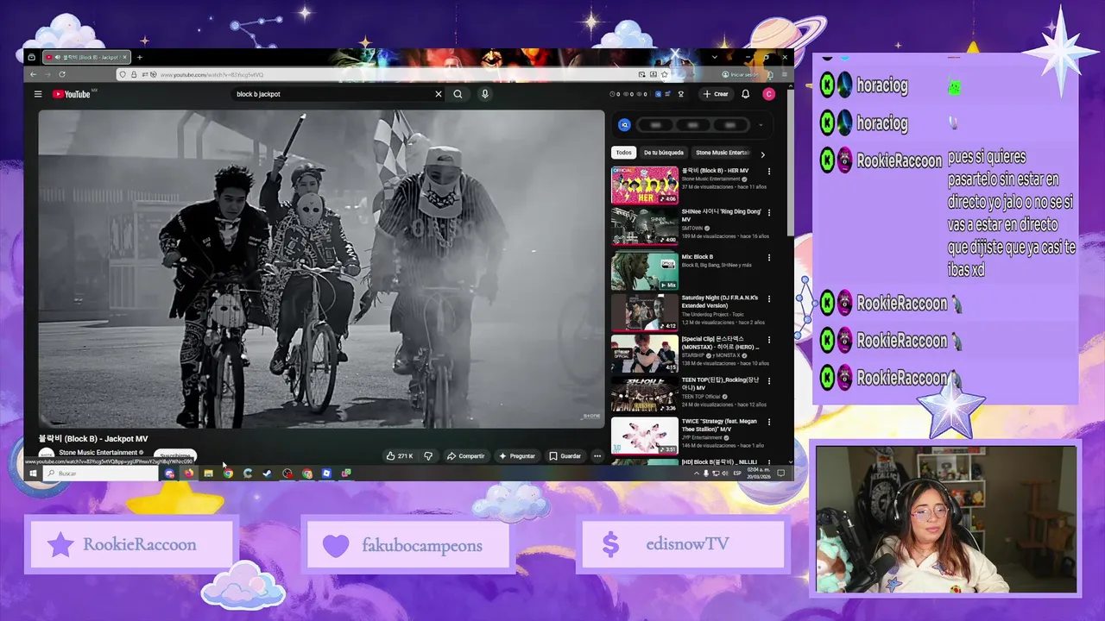The image size is (1105, 621).
Task: Open Chrome from the taskbar
Action: pyautogui.click(x=228, y=474)
